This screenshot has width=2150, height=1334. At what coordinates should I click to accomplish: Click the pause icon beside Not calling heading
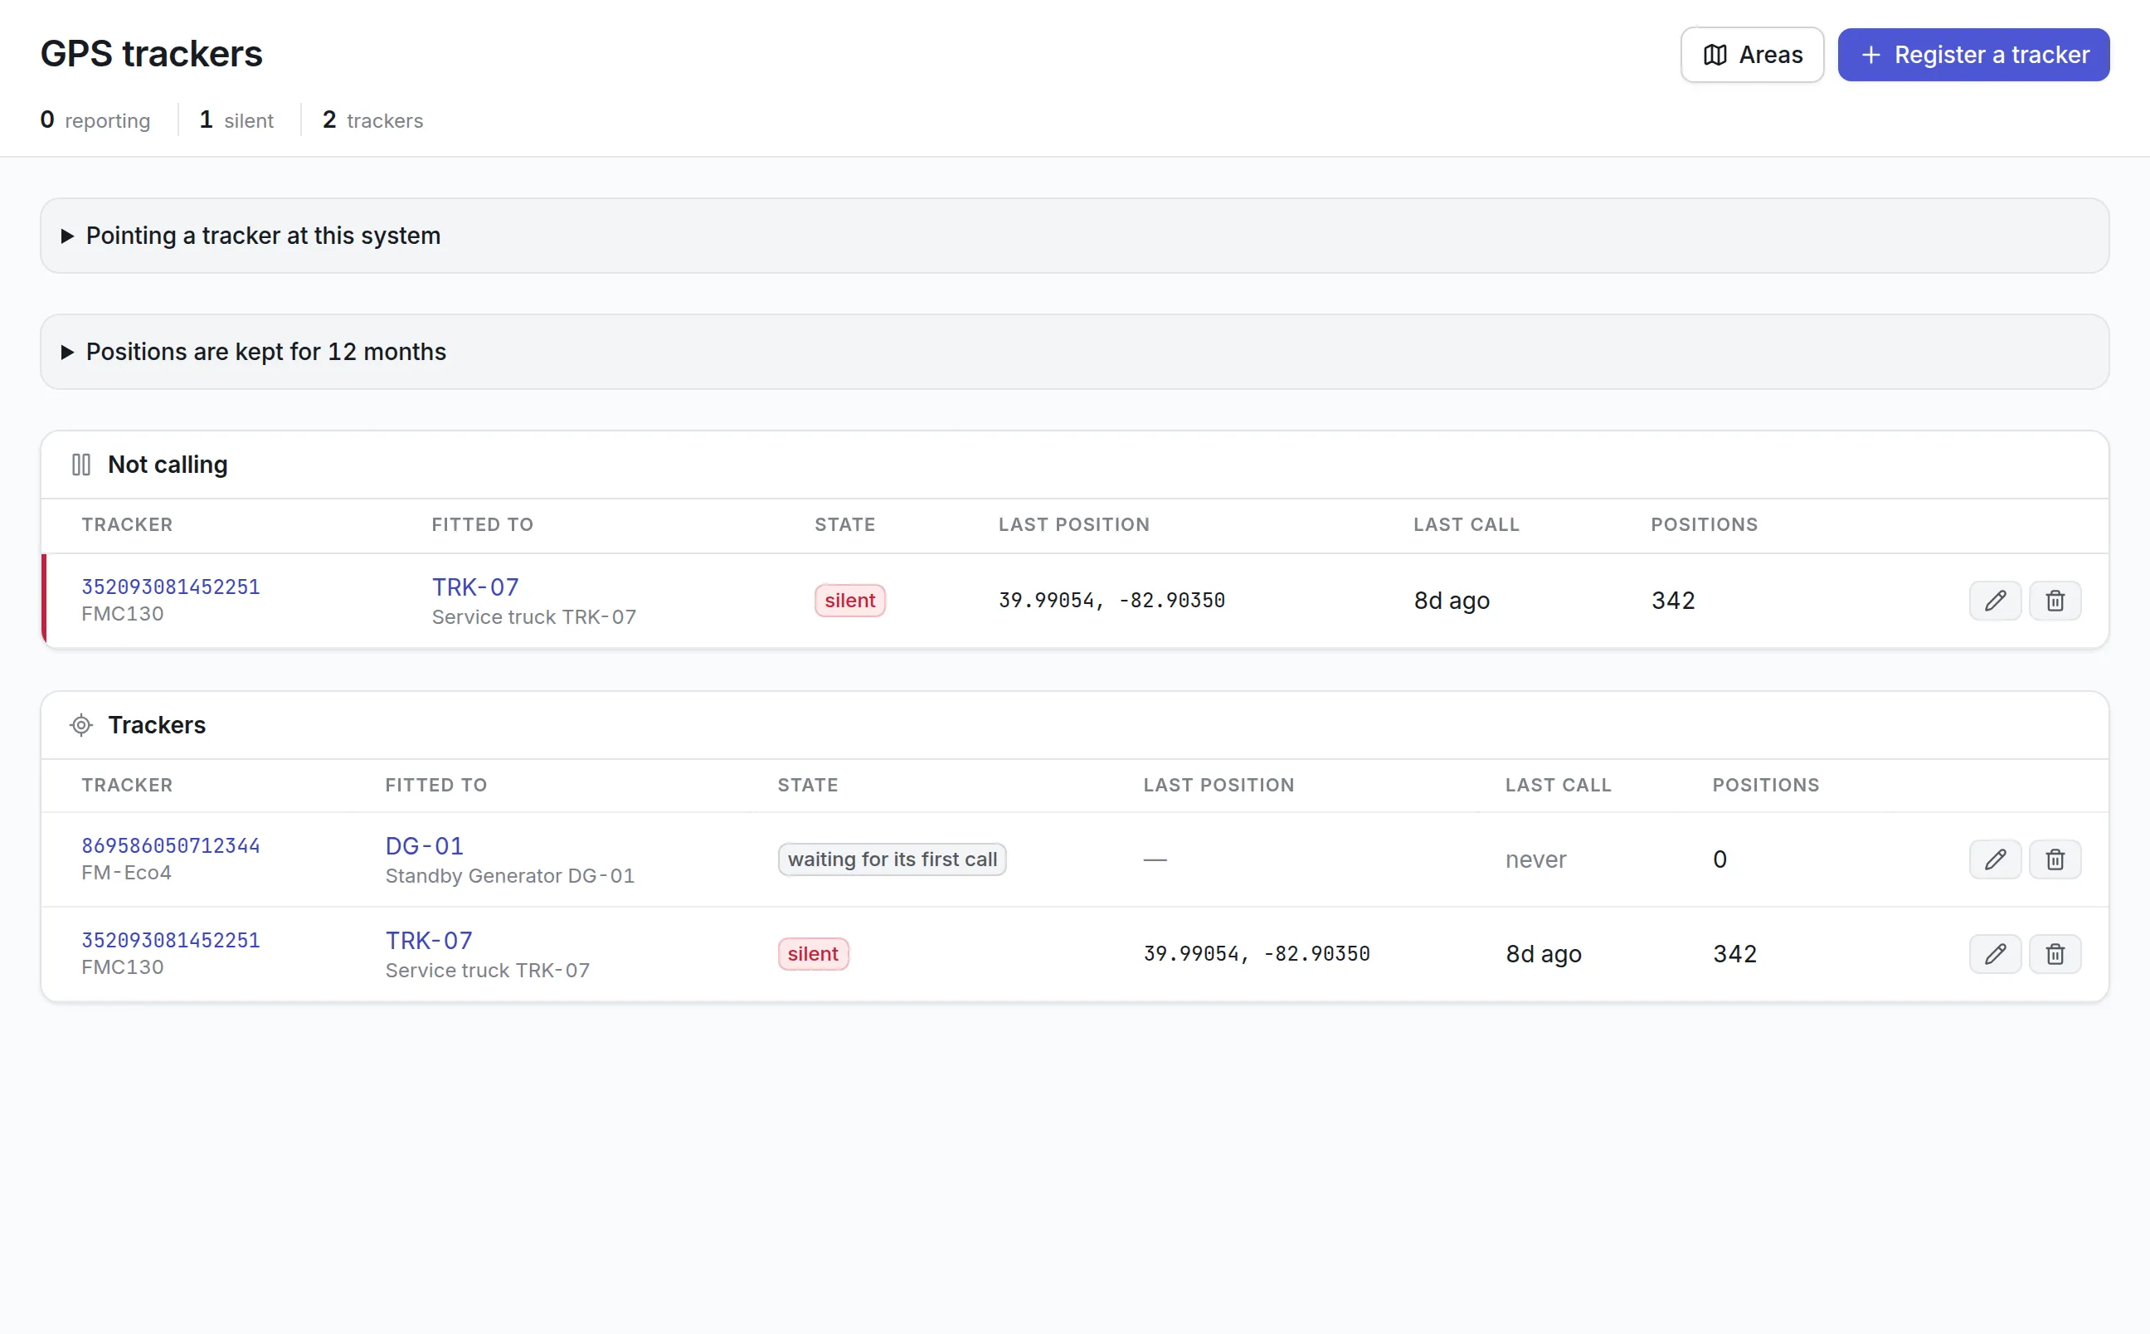pyautogui.click(x=81, y=465)
